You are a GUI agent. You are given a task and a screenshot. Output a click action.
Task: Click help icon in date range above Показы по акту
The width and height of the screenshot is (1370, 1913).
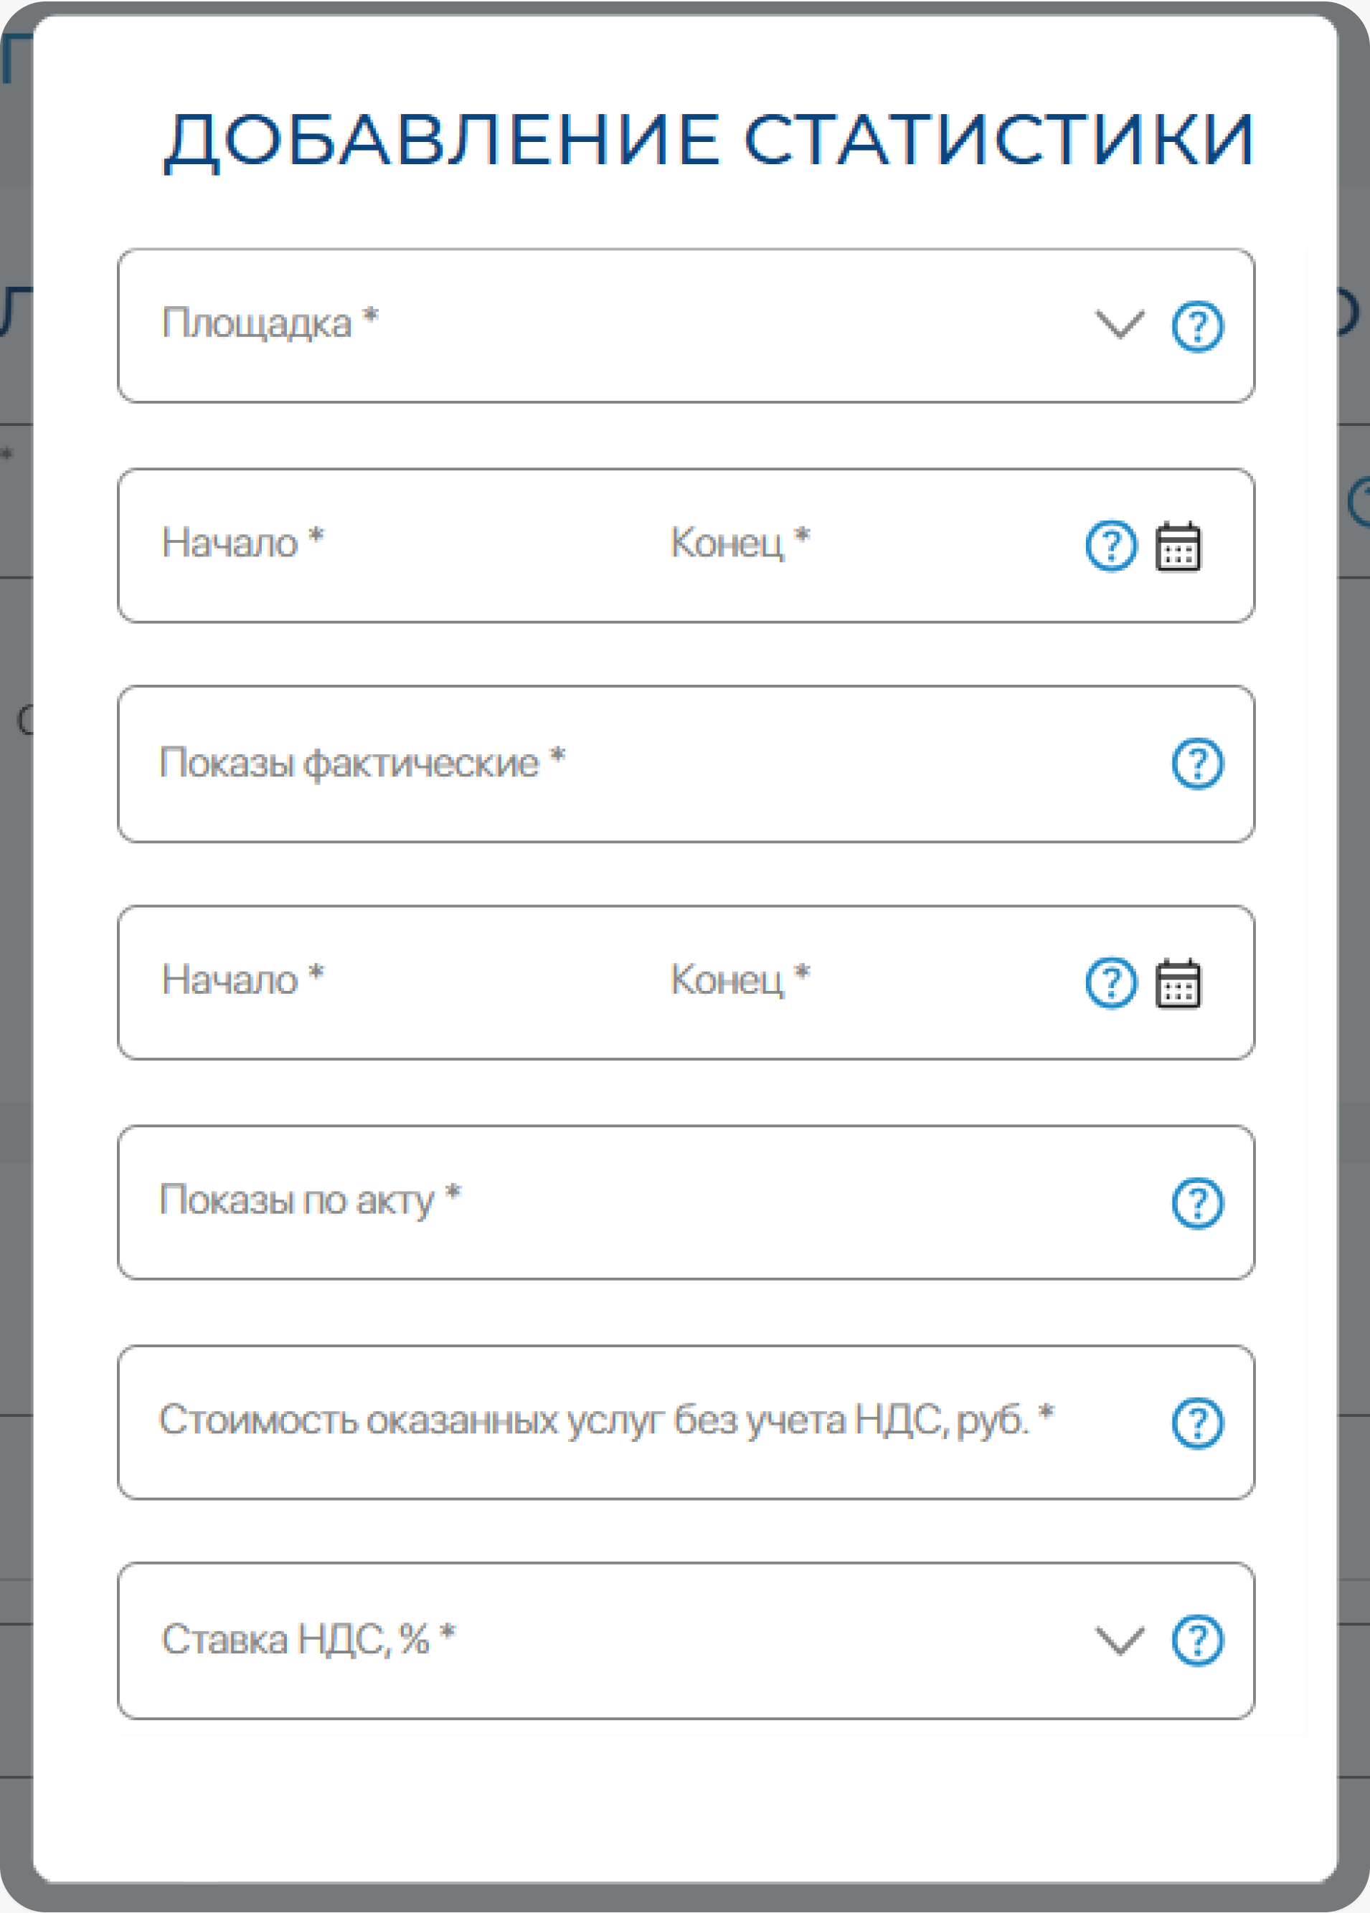point(1111,983)
